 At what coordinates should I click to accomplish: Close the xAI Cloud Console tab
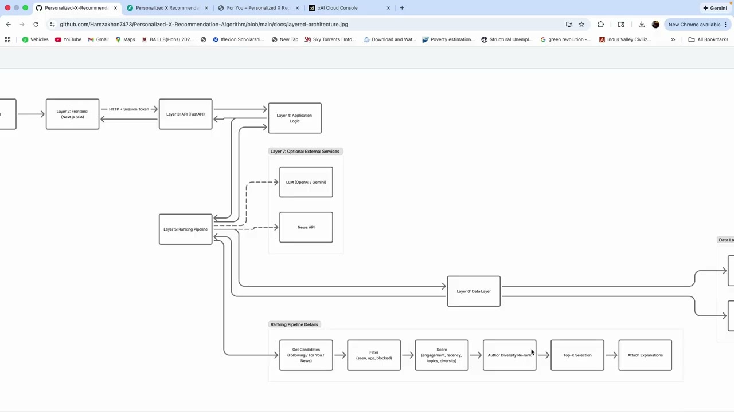388,8
